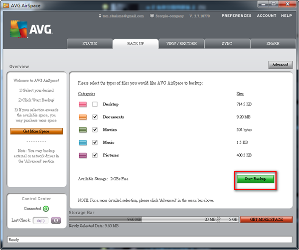Screen dimensions: 299x250
Task: Go to the SYNC tab
Action: [x=227, y=44]
